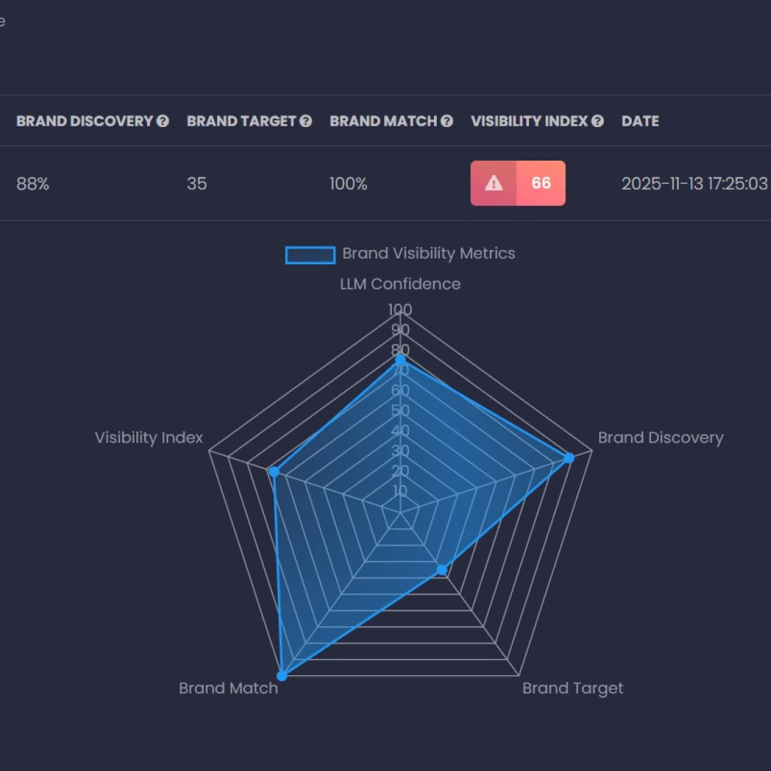The height and width of the screenshot is (771, 771).
Task: Click help icon beside BRAND TARGET header
Action: tap(306, 121)
